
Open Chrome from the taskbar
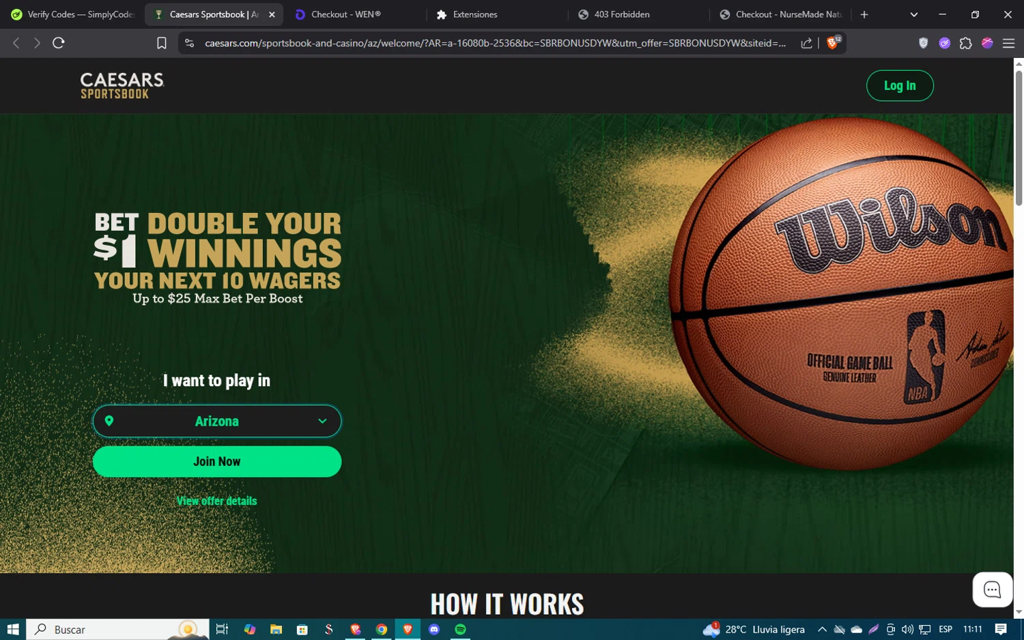(382, 629)
